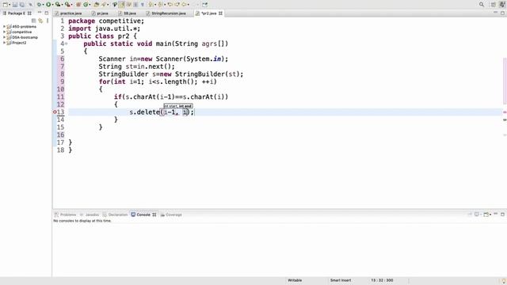
Task: Maximize the editor area
Action: click(x=502, y=13)
